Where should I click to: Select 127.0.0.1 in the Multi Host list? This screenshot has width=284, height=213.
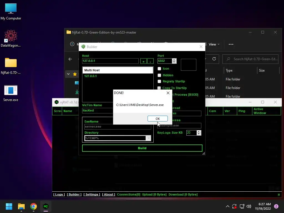pyautogui.click(x=90, y=76)
